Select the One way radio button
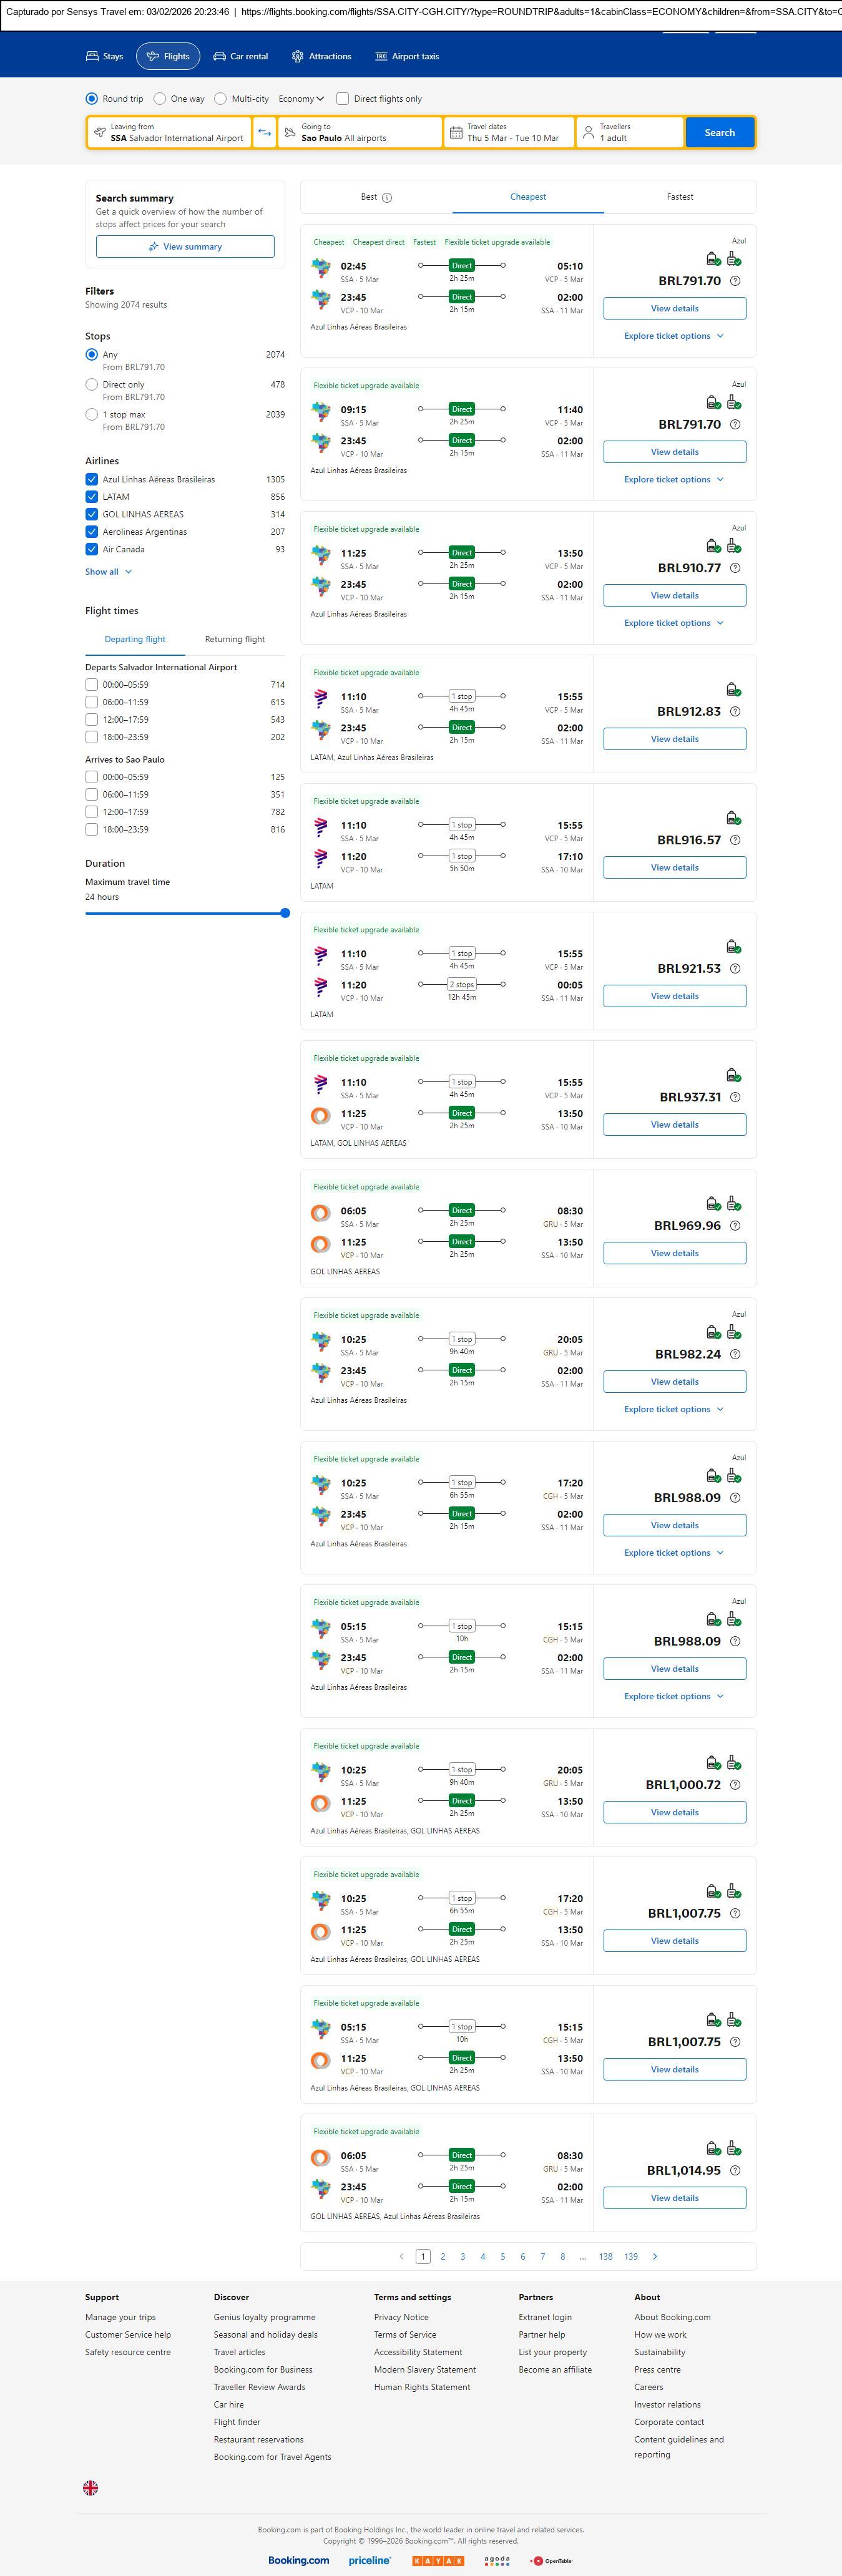The width and height of the screenshot is (842, 2576). pyautogui.click(x=160, y=99)
